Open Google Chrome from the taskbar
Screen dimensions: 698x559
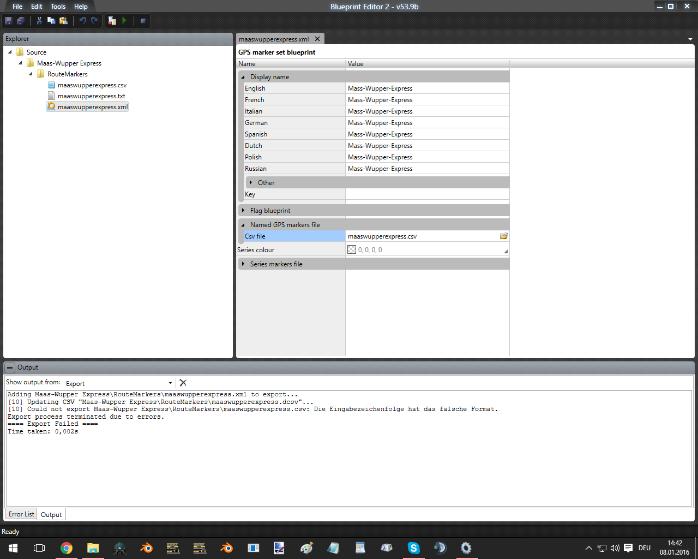click(x=67, y=548)
